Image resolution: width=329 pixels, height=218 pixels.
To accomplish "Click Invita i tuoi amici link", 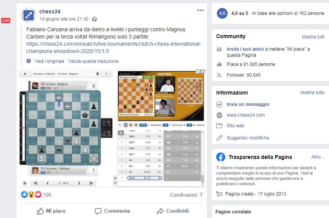I will [x=245, y=49].
